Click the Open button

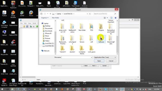click(99, 61)
